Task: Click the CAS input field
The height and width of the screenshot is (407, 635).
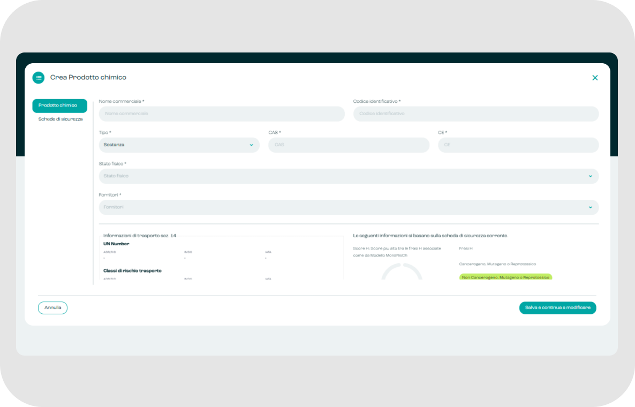Action: pyautogui.click(x=349, y=145)
